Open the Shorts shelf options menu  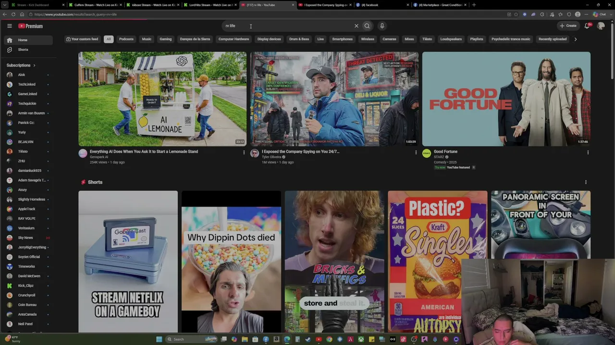[x=586, y=182]
